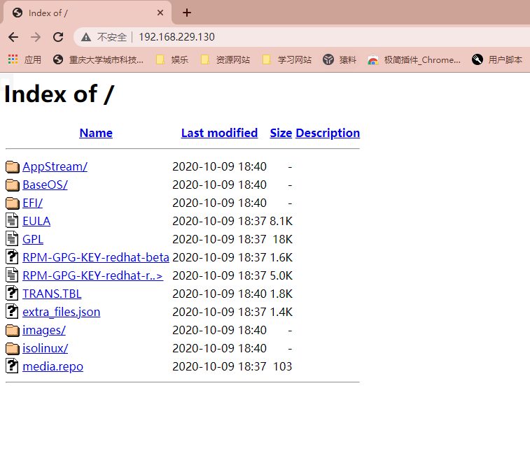Screen dimensions: 530x460
Task: Click the text file icon beside EULA
Action: [12, 220]
